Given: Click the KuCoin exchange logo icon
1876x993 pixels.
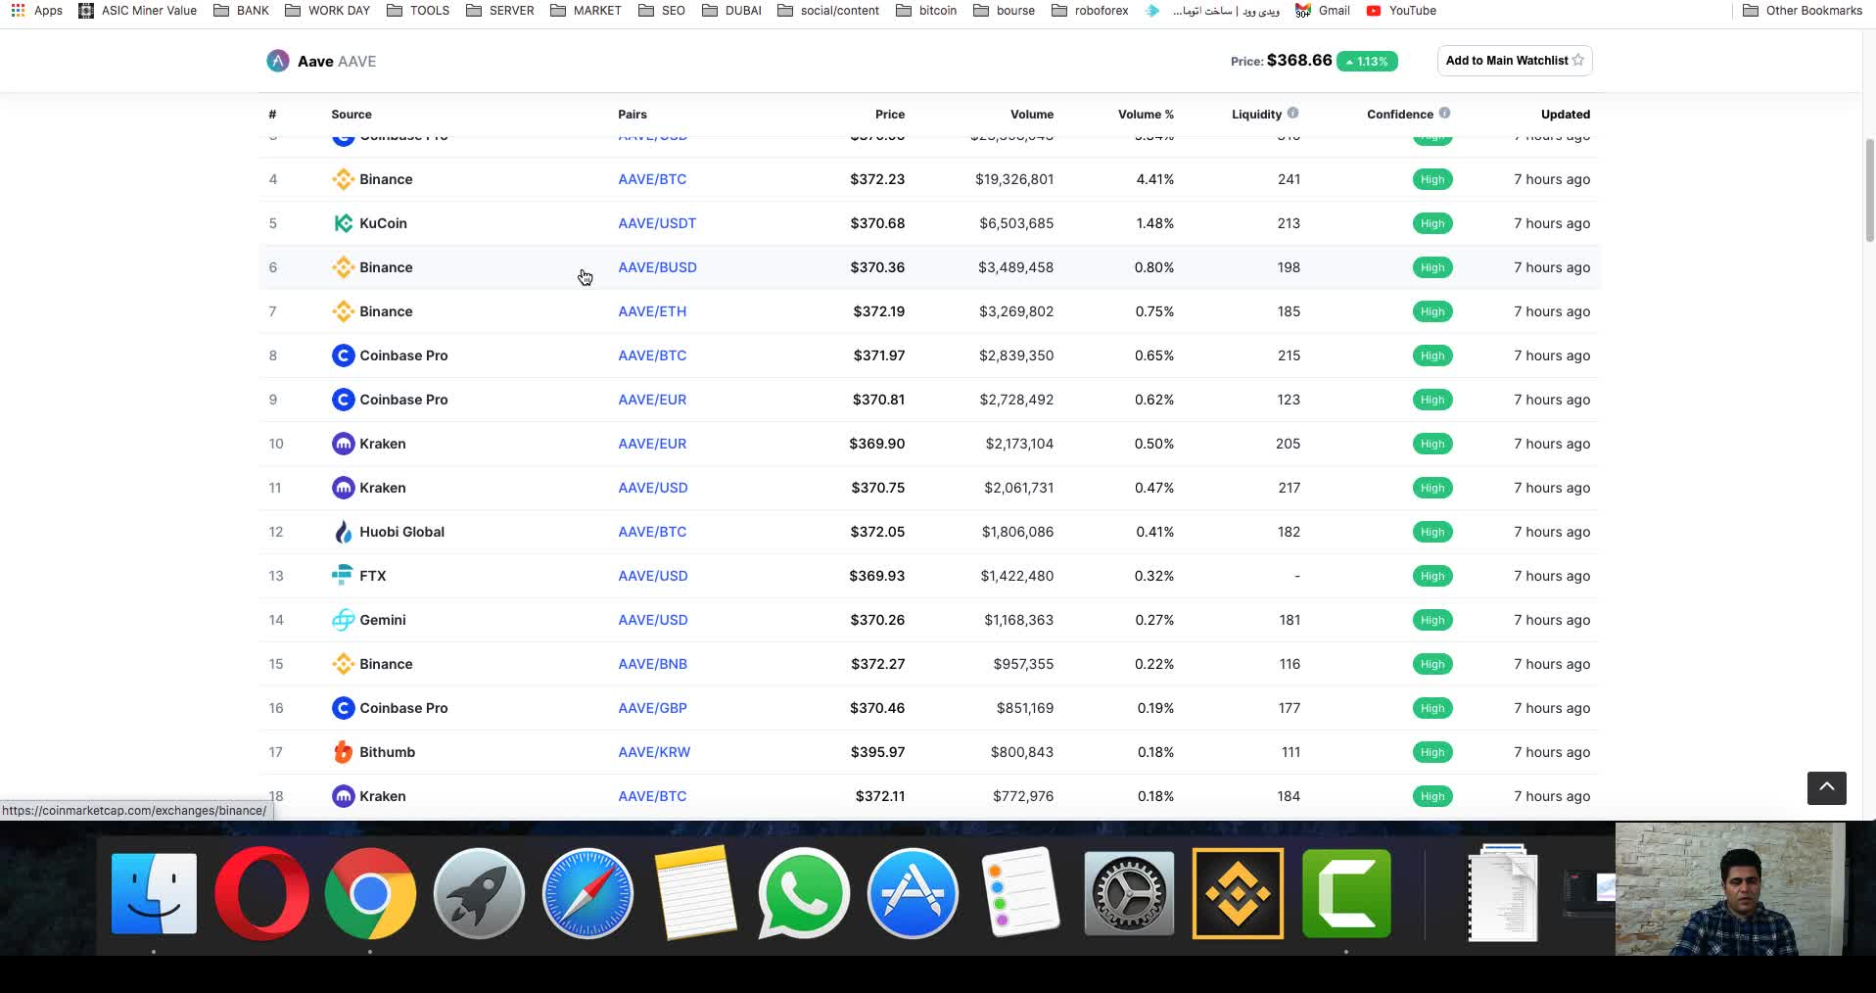Looking at the screenshot, I should coord(343,223).
